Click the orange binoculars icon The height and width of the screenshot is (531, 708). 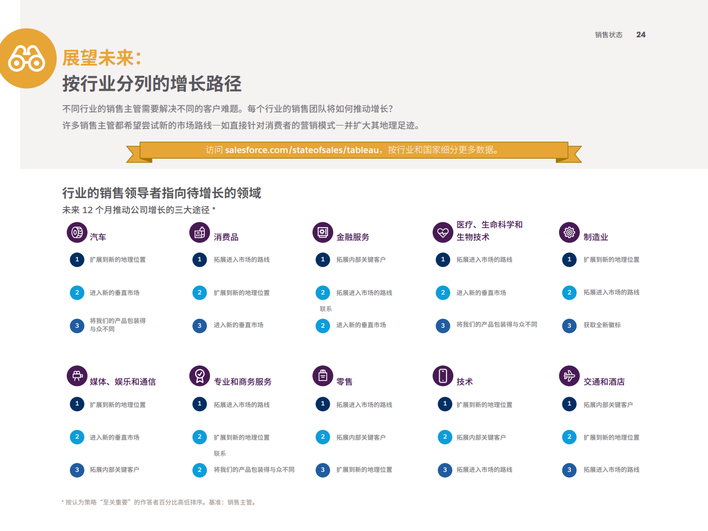26,59
